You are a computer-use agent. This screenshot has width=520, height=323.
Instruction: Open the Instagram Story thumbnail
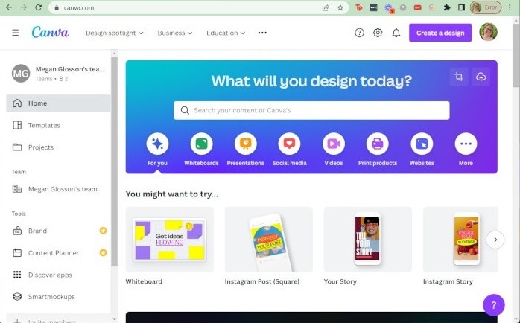pyautogui.click(x=460, y=240)
